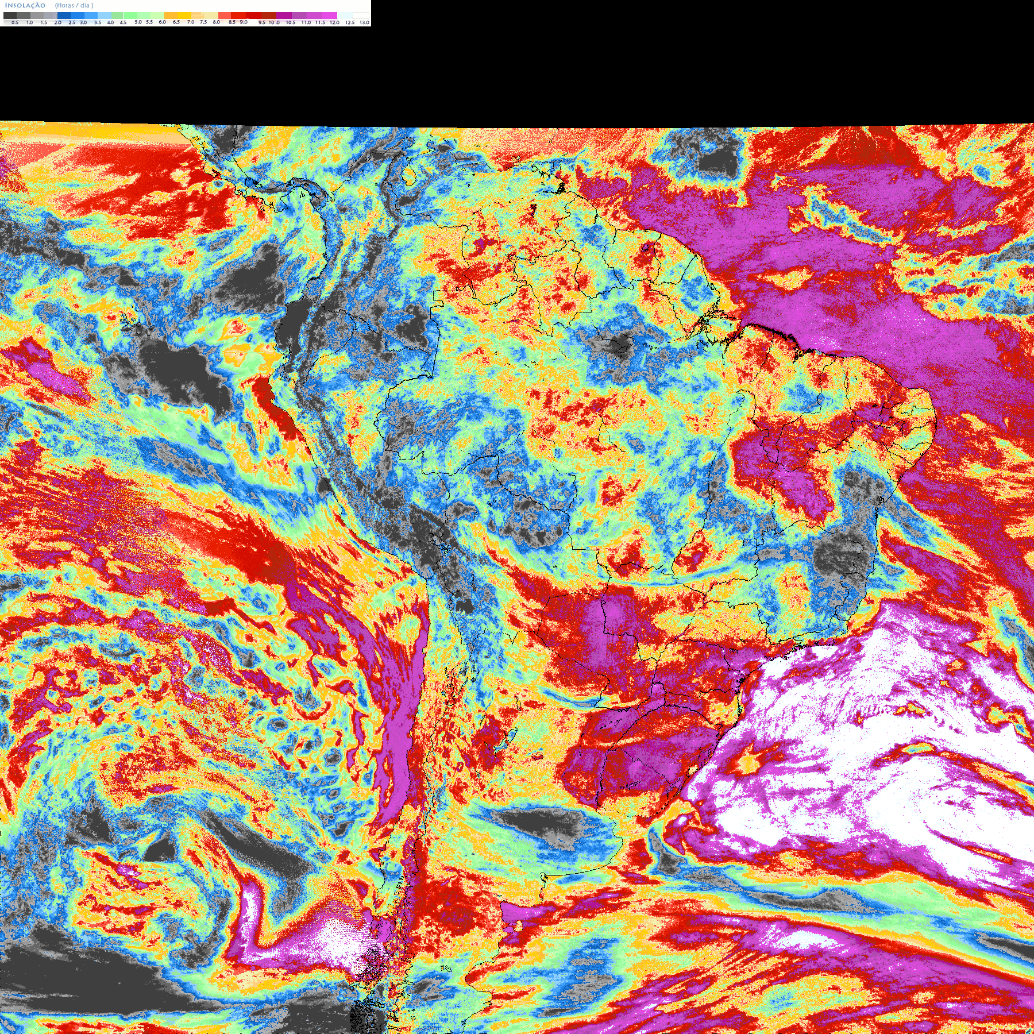Screen dimensions: 1034x1034
Task: Click the 1.5 legend value
Action: tap(44, 22)
